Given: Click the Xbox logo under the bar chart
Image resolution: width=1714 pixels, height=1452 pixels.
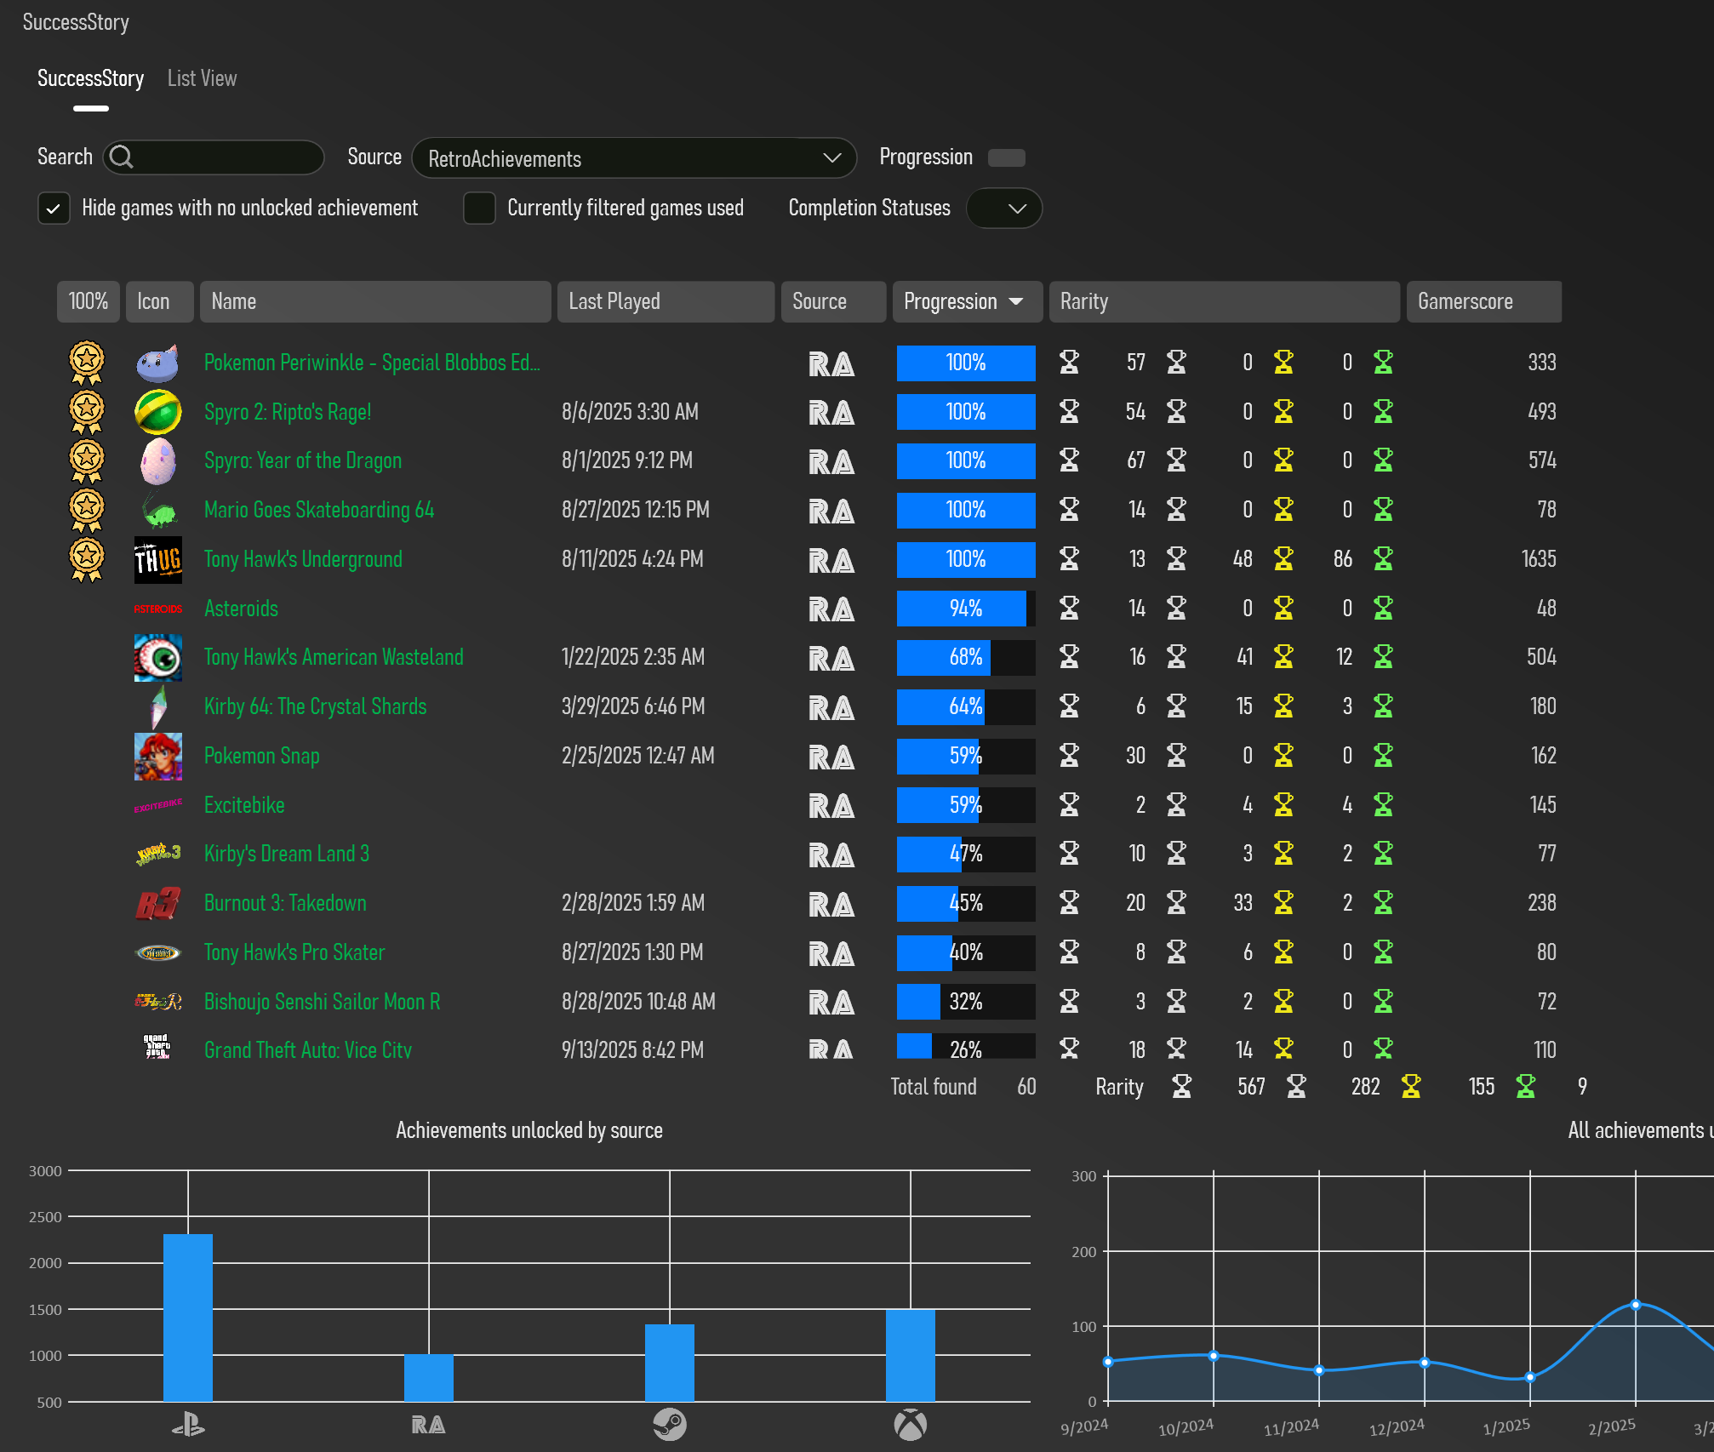Looking at the screenshot, I should [x=910, y=1425].
